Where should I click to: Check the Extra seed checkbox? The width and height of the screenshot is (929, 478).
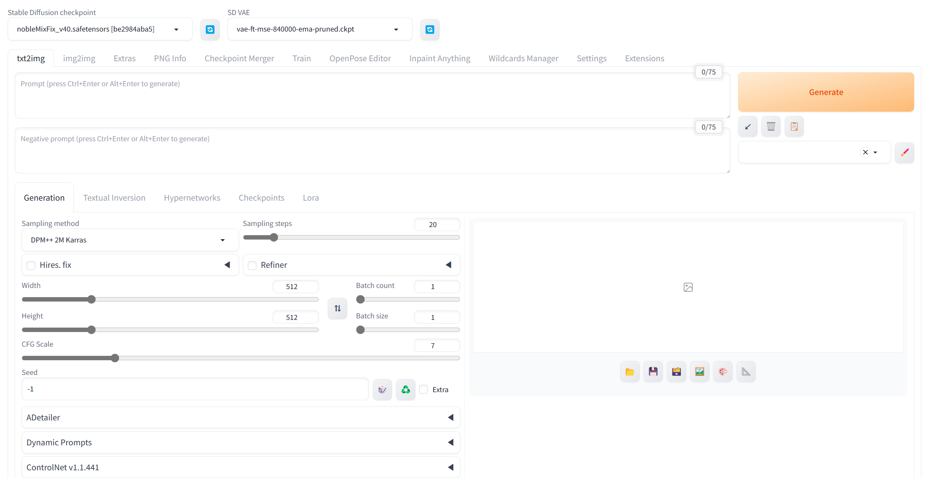424,389
